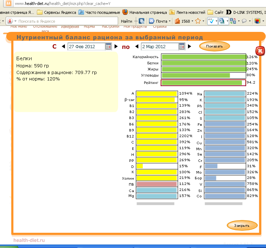Open the Настройки menu item
This screenshot has width=266, height=248.
point(110,27)
